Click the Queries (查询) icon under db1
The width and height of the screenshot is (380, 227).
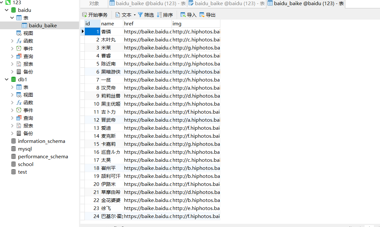(x=19, y=118)
